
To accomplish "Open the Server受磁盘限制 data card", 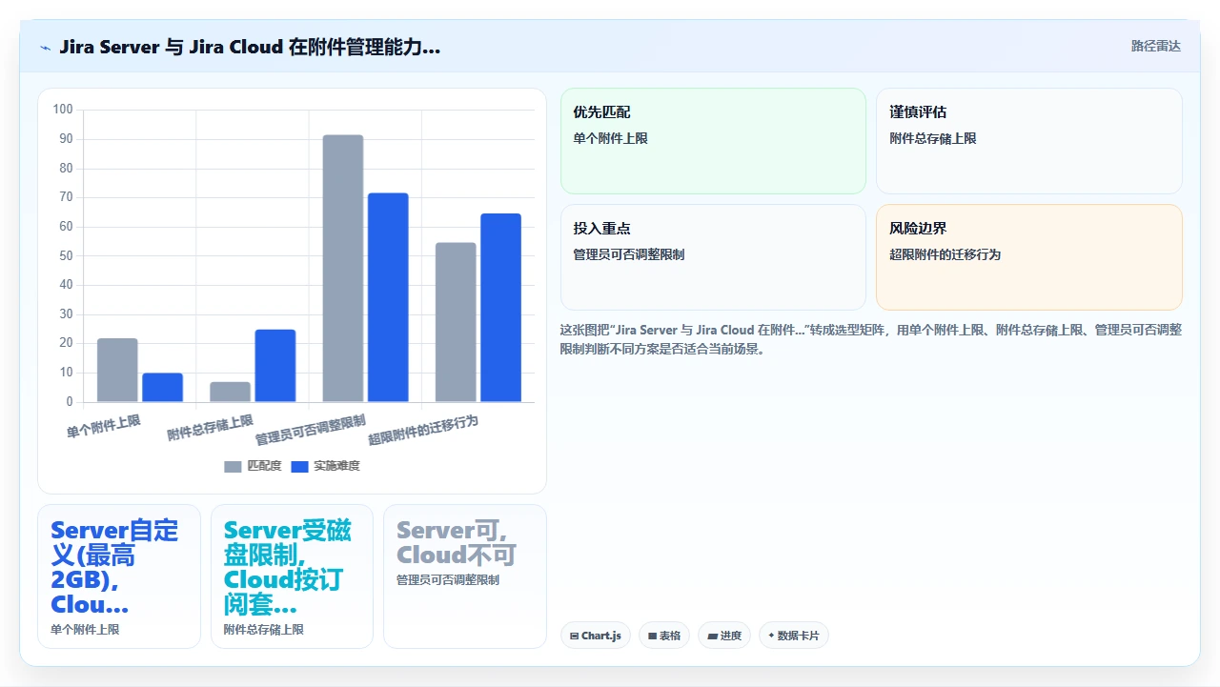I will pos(292,576).
